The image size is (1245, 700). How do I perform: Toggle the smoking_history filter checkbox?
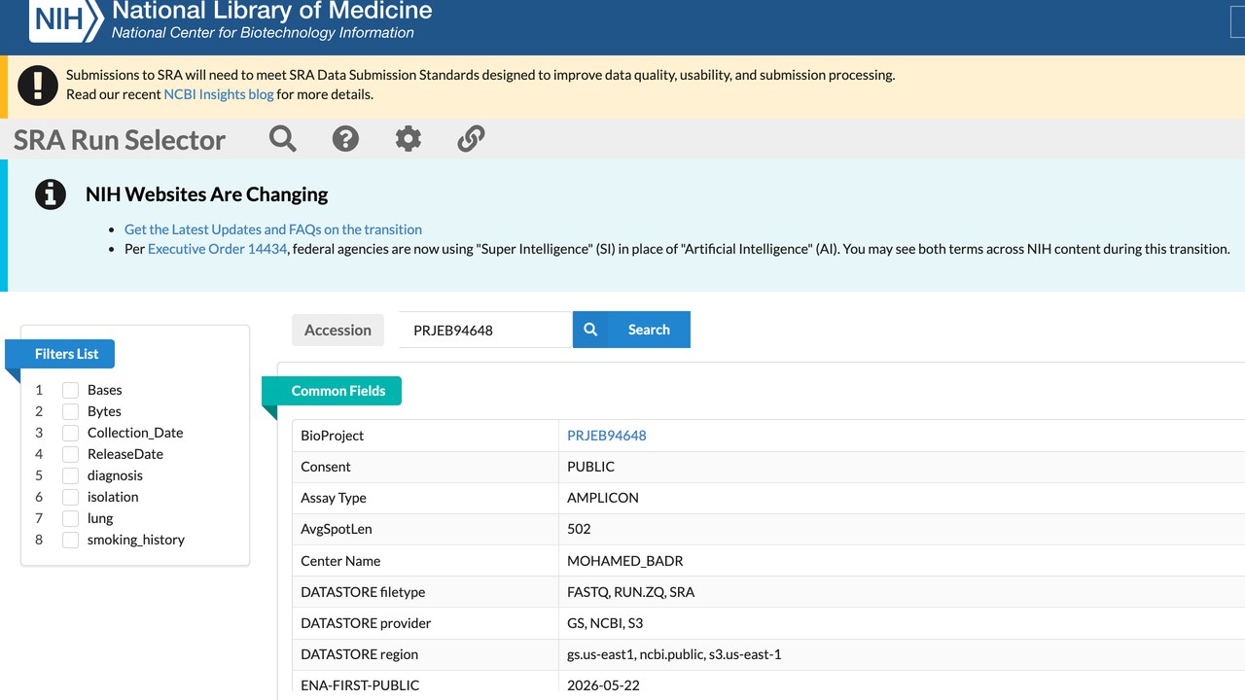[70, 540]
